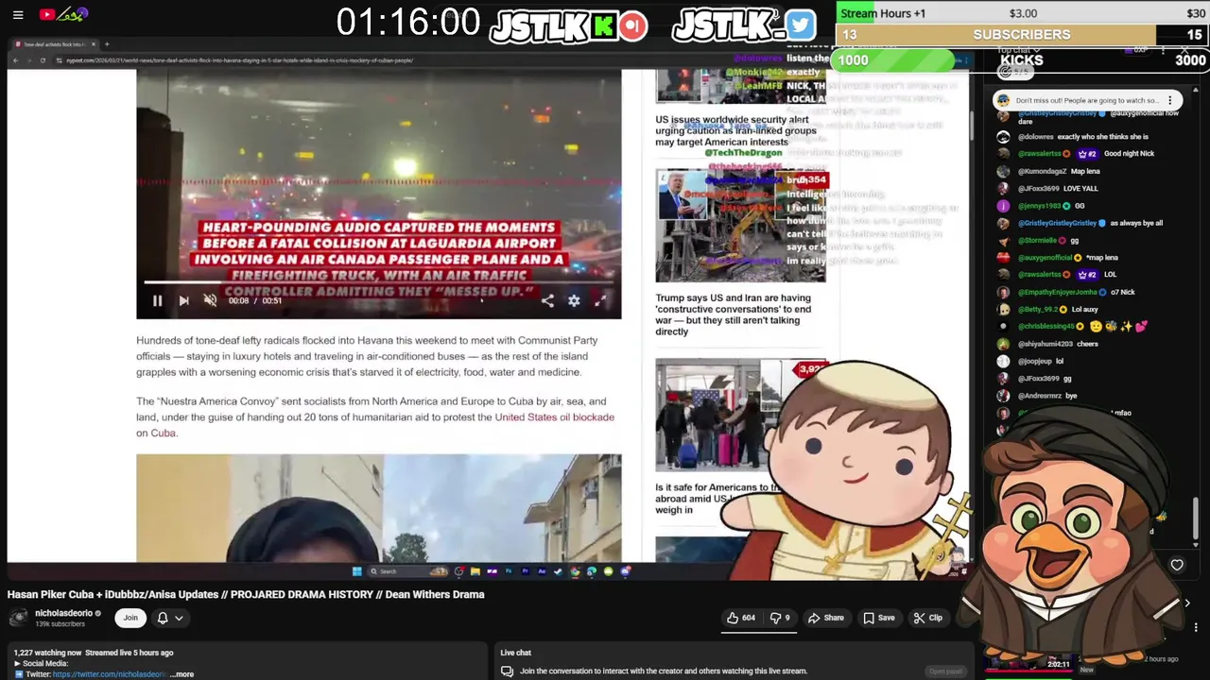Click the Twitter bird icon in the overlay
The height and width of the screenshot is (680, 1210).
800,25
